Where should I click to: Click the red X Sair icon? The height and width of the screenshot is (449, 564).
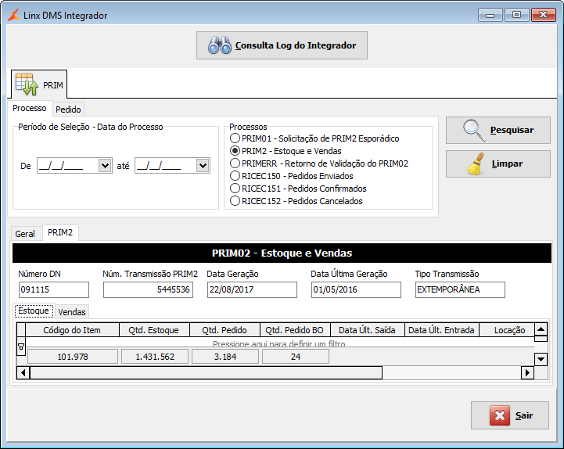coord(500,415)
